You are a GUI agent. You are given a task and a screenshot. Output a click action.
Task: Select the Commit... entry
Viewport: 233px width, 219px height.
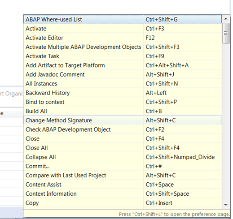123,166
